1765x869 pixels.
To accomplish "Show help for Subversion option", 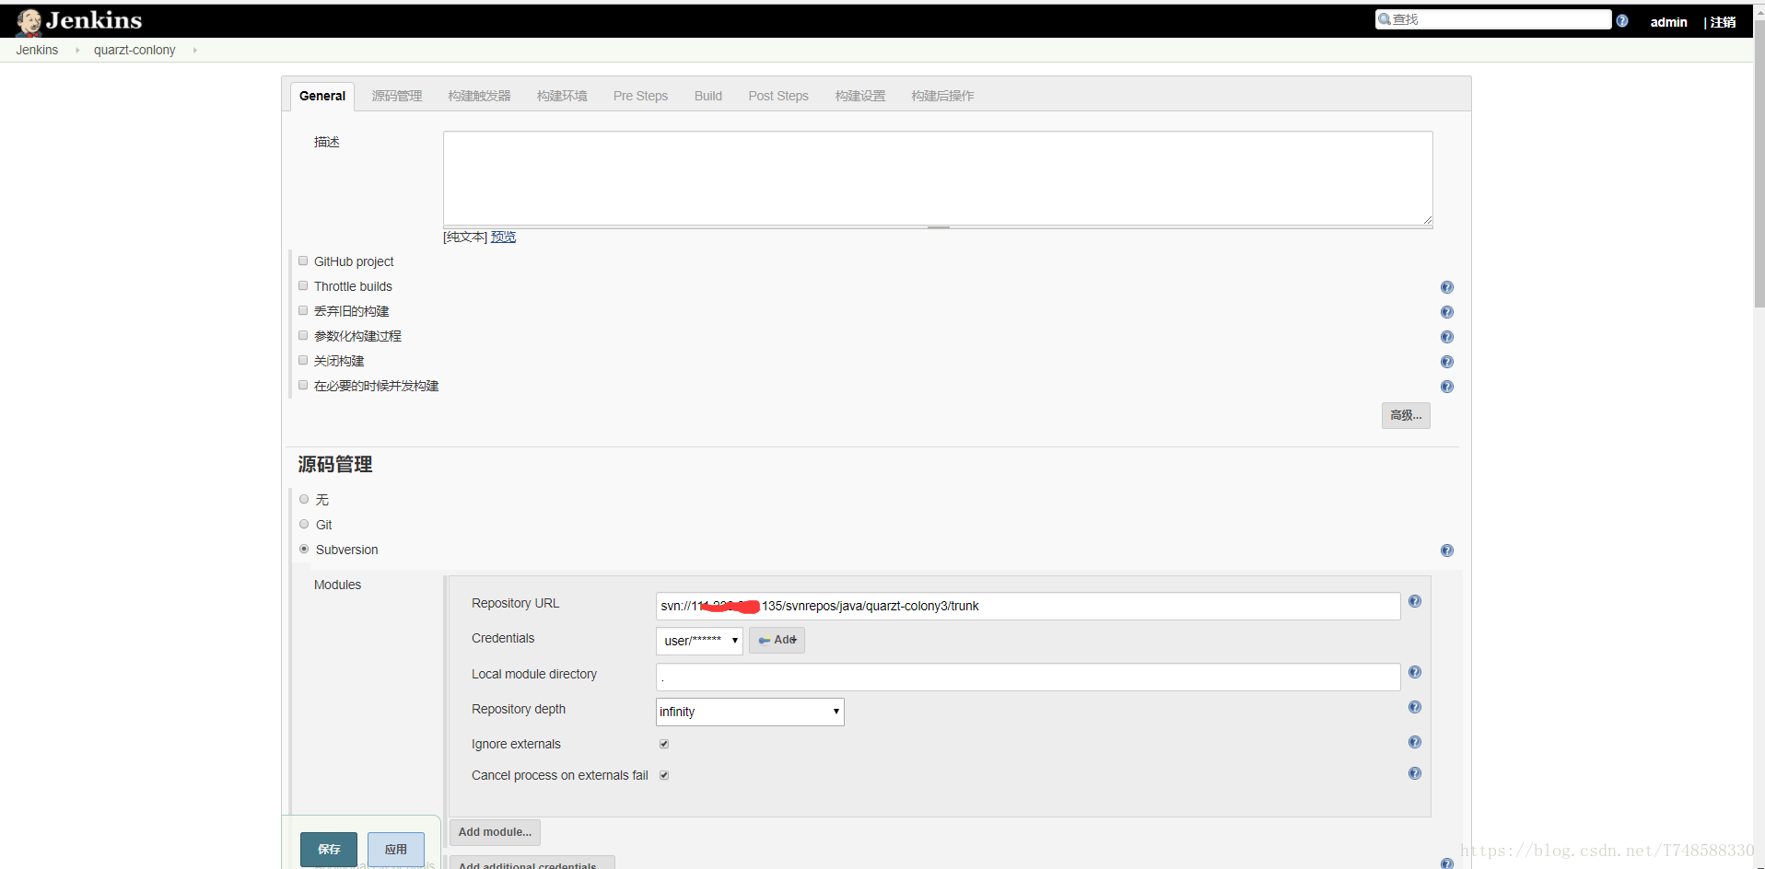I will click(x=1447, y=550).
